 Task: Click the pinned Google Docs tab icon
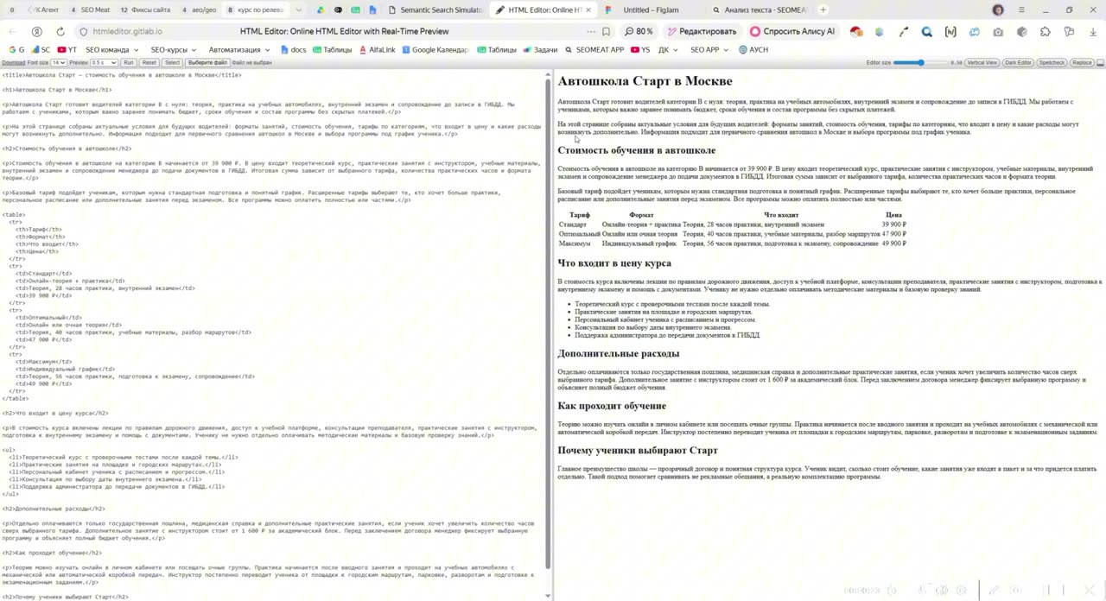(373, 9)
